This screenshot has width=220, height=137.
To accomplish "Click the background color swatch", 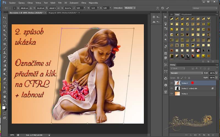I will coord(6,110).
